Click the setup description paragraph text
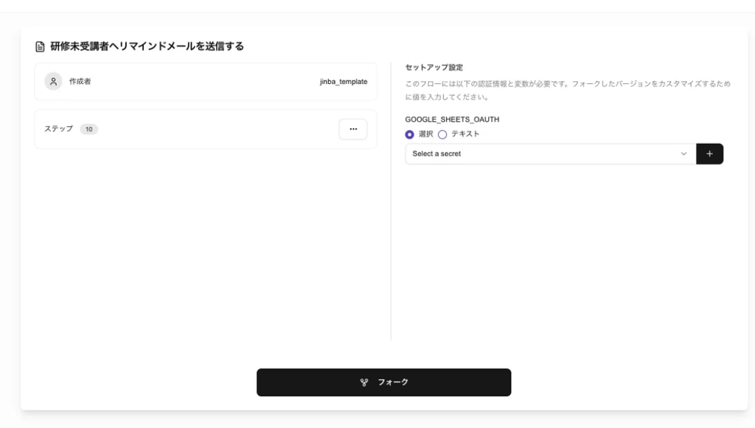Viewport: 755px width, 428px height. (568, 90)
